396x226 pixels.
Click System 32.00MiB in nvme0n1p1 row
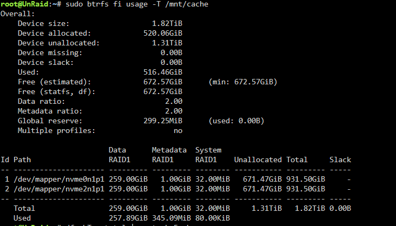click(x=213, y=180)
